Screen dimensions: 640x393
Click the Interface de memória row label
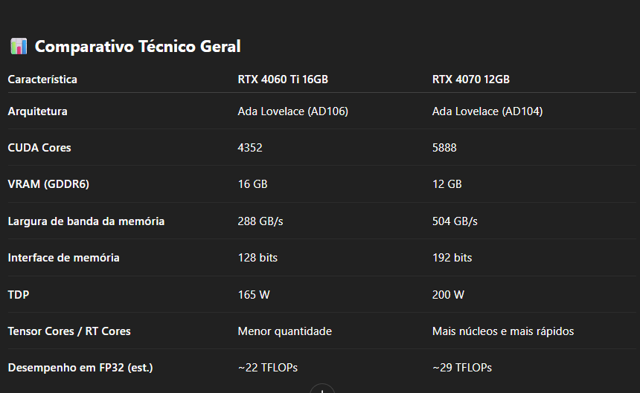click(x=64, y=257)
